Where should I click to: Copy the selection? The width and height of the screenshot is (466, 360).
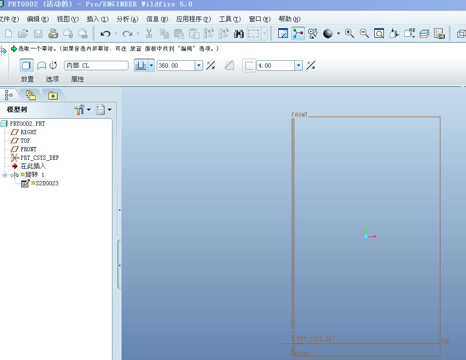pyautogui.click(x=164, y=34)
